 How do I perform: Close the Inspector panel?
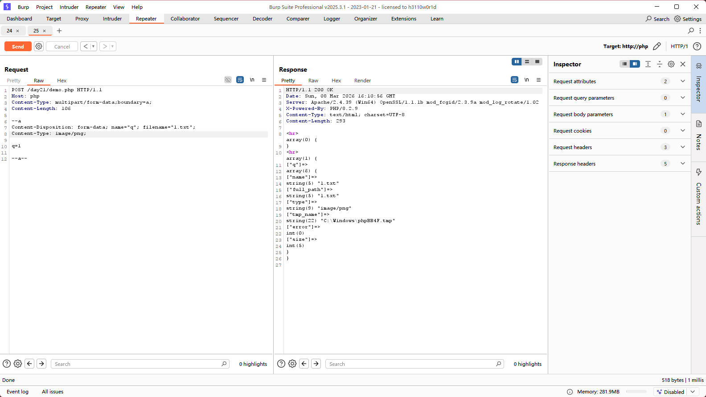(x=683, y=64)
